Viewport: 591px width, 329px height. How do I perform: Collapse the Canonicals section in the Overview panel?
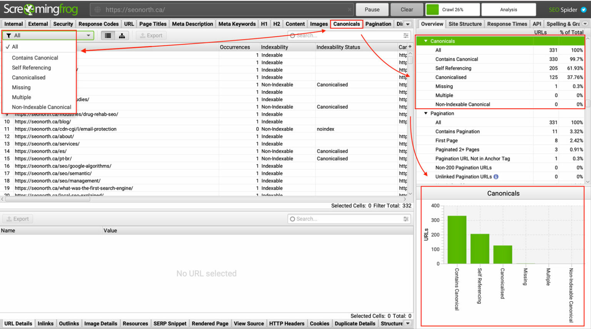click(426, 41)
